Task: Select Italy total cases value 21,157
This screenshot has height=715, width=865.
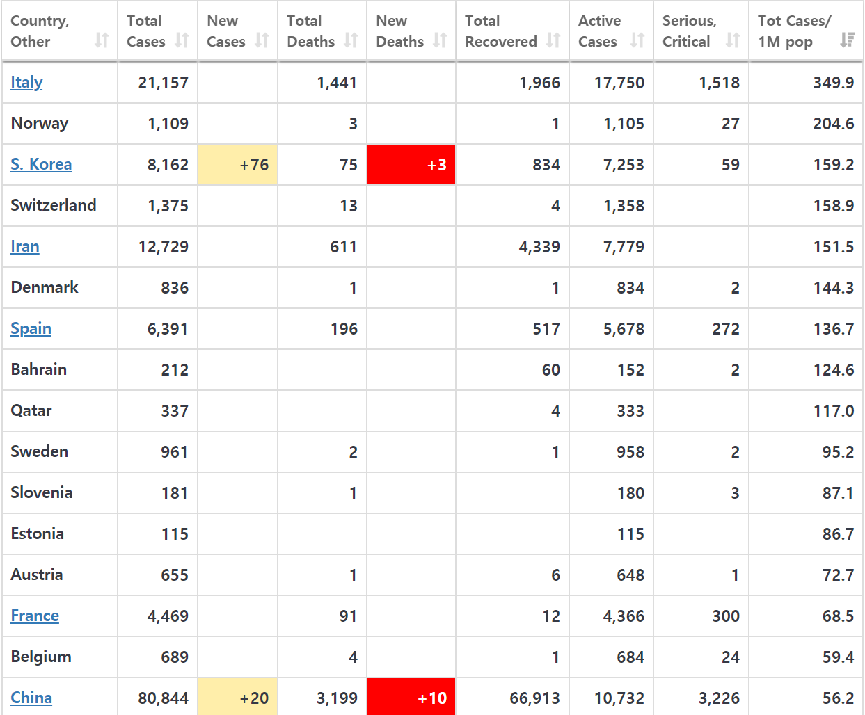Action: point(164,83)
